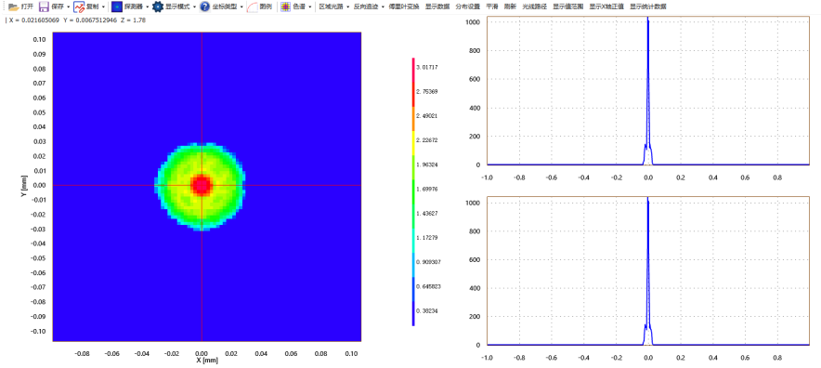Click the 探测器 detector icon

pyautogui.click(x=117, y=7)
